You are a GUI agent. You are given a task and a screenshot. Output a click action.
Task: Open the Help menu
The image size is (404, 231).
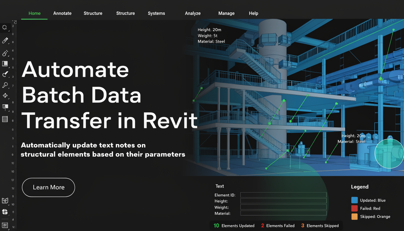253,13
